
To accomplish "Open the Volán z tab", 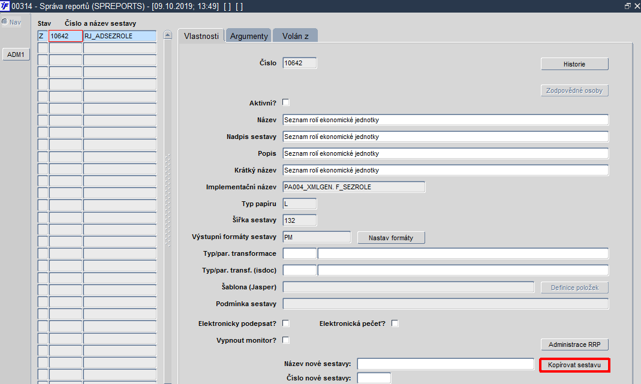I will (x=295, y=36).
